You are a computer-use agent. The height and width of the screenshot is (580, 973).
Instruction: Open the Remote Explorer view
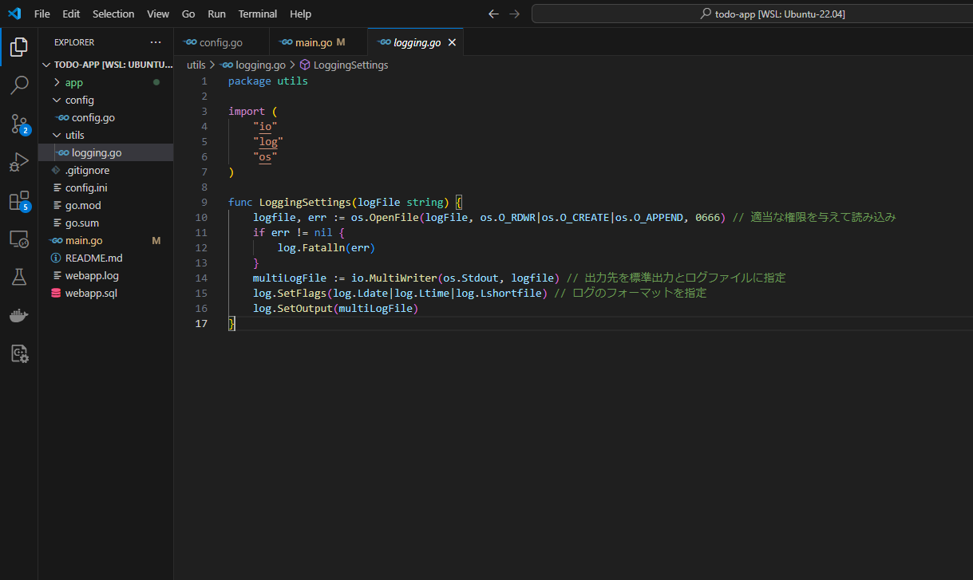(x=19, y=239)
